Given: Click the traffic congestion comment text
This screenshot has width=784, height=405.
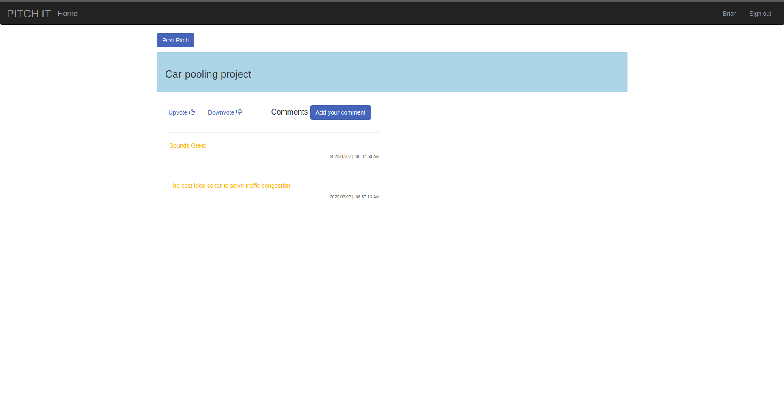Looking at the screenshot, I should (230, 186).
